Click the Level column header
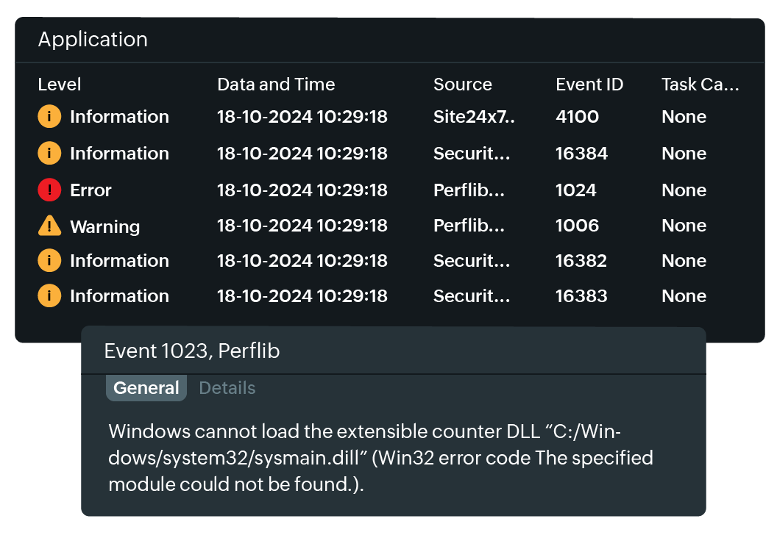This screenshot has width=777, height=538. (x=59, y=84)
